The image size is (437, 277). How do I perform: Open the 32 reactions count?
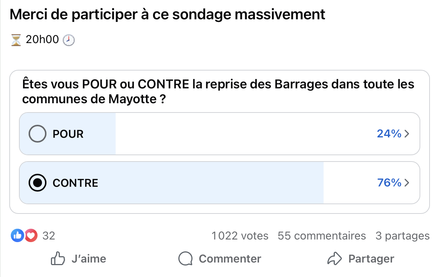click(49, 236)
